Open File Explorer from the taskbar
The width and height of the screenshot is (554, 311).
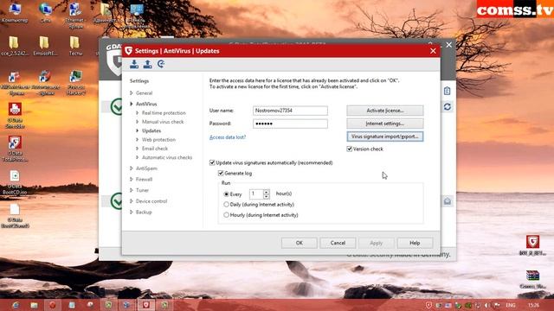(x=34, y=305)
